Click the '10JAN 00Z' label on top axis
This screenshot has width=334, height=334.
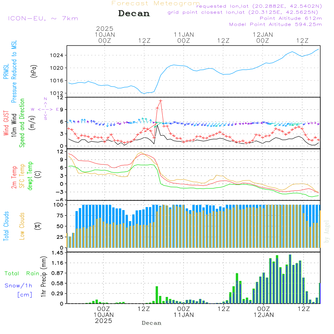pyautogui.click(x=105, y=37)
